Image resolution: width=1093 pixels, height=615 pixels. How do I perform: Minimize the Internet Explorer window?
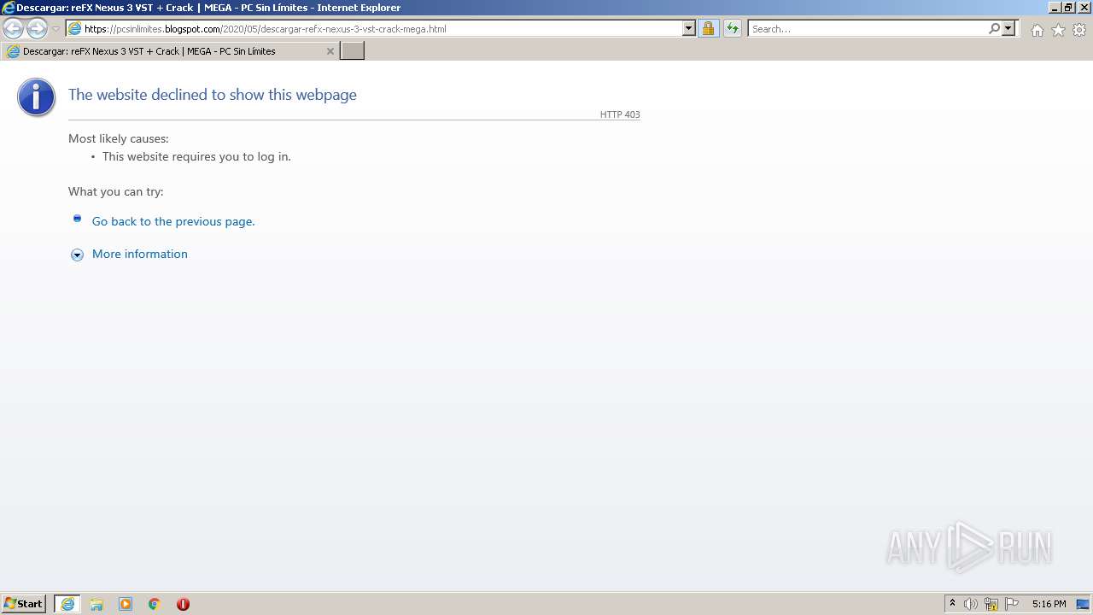coord(1054,8)
